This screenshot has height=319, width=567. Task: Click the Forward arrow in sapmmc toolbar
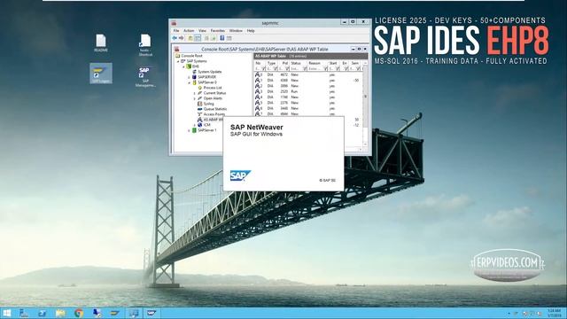(x=181, y=38)
